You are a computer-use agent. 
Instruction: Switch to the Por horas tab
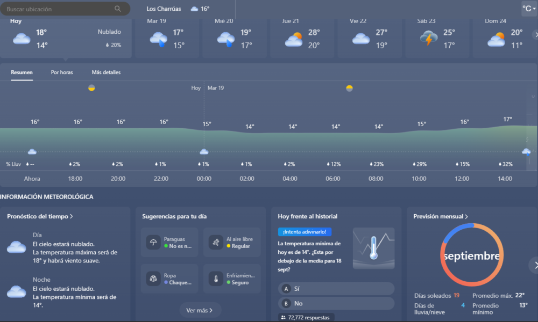point(62,72)
